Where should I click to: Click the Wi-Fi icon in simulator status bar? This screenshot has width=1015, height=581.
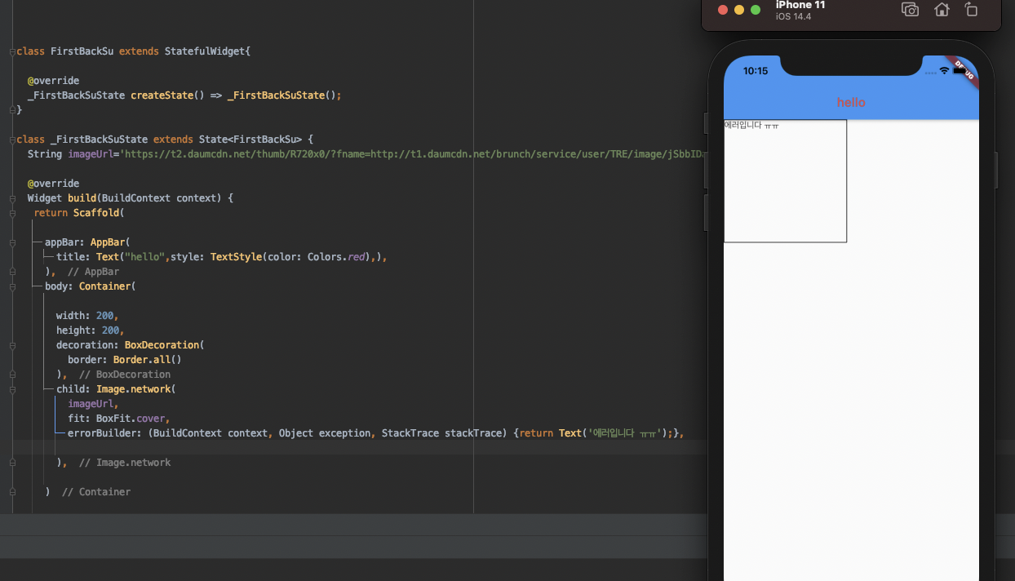(x=945, y=71)
